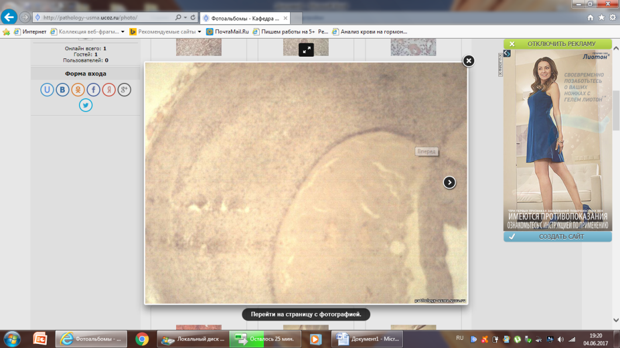Click the ad info arrow icon

coord(507,54)
